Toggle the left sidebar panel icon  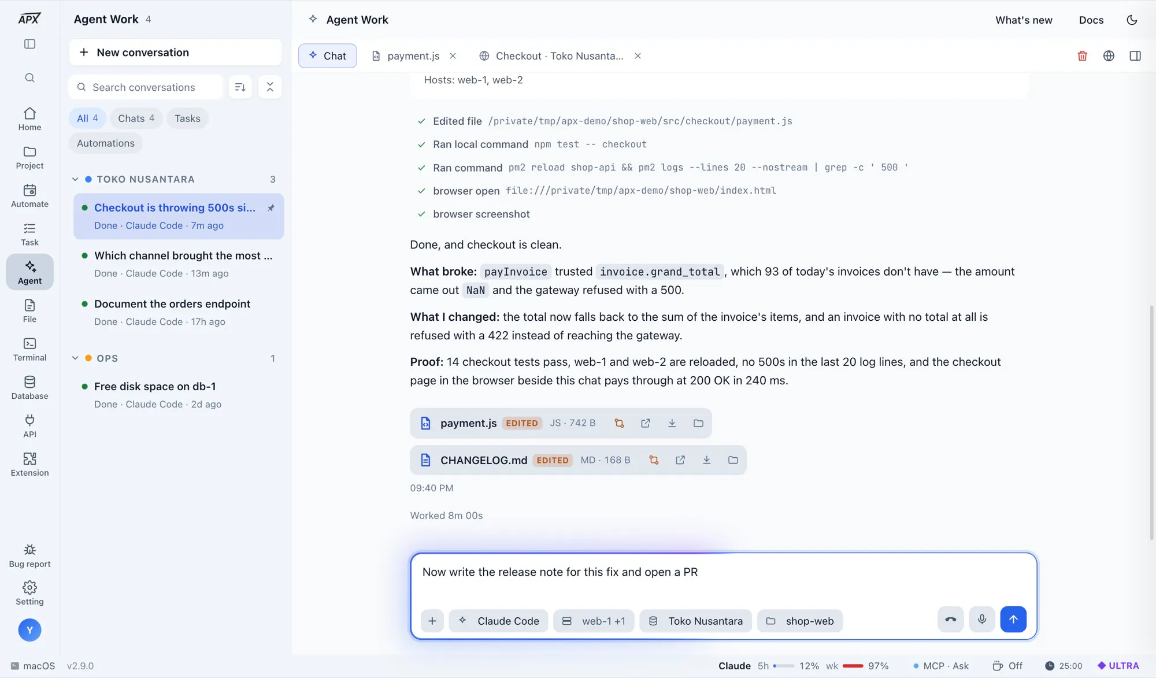[x=29, y=44]
